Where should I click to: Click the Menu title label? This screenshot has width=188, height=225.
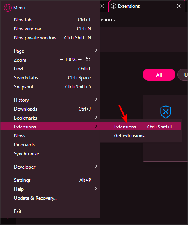(x=19, y=8)
